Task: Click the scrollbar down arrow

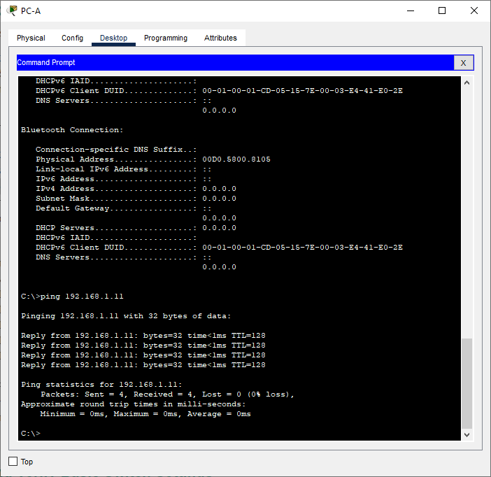Action: [467, 435]
